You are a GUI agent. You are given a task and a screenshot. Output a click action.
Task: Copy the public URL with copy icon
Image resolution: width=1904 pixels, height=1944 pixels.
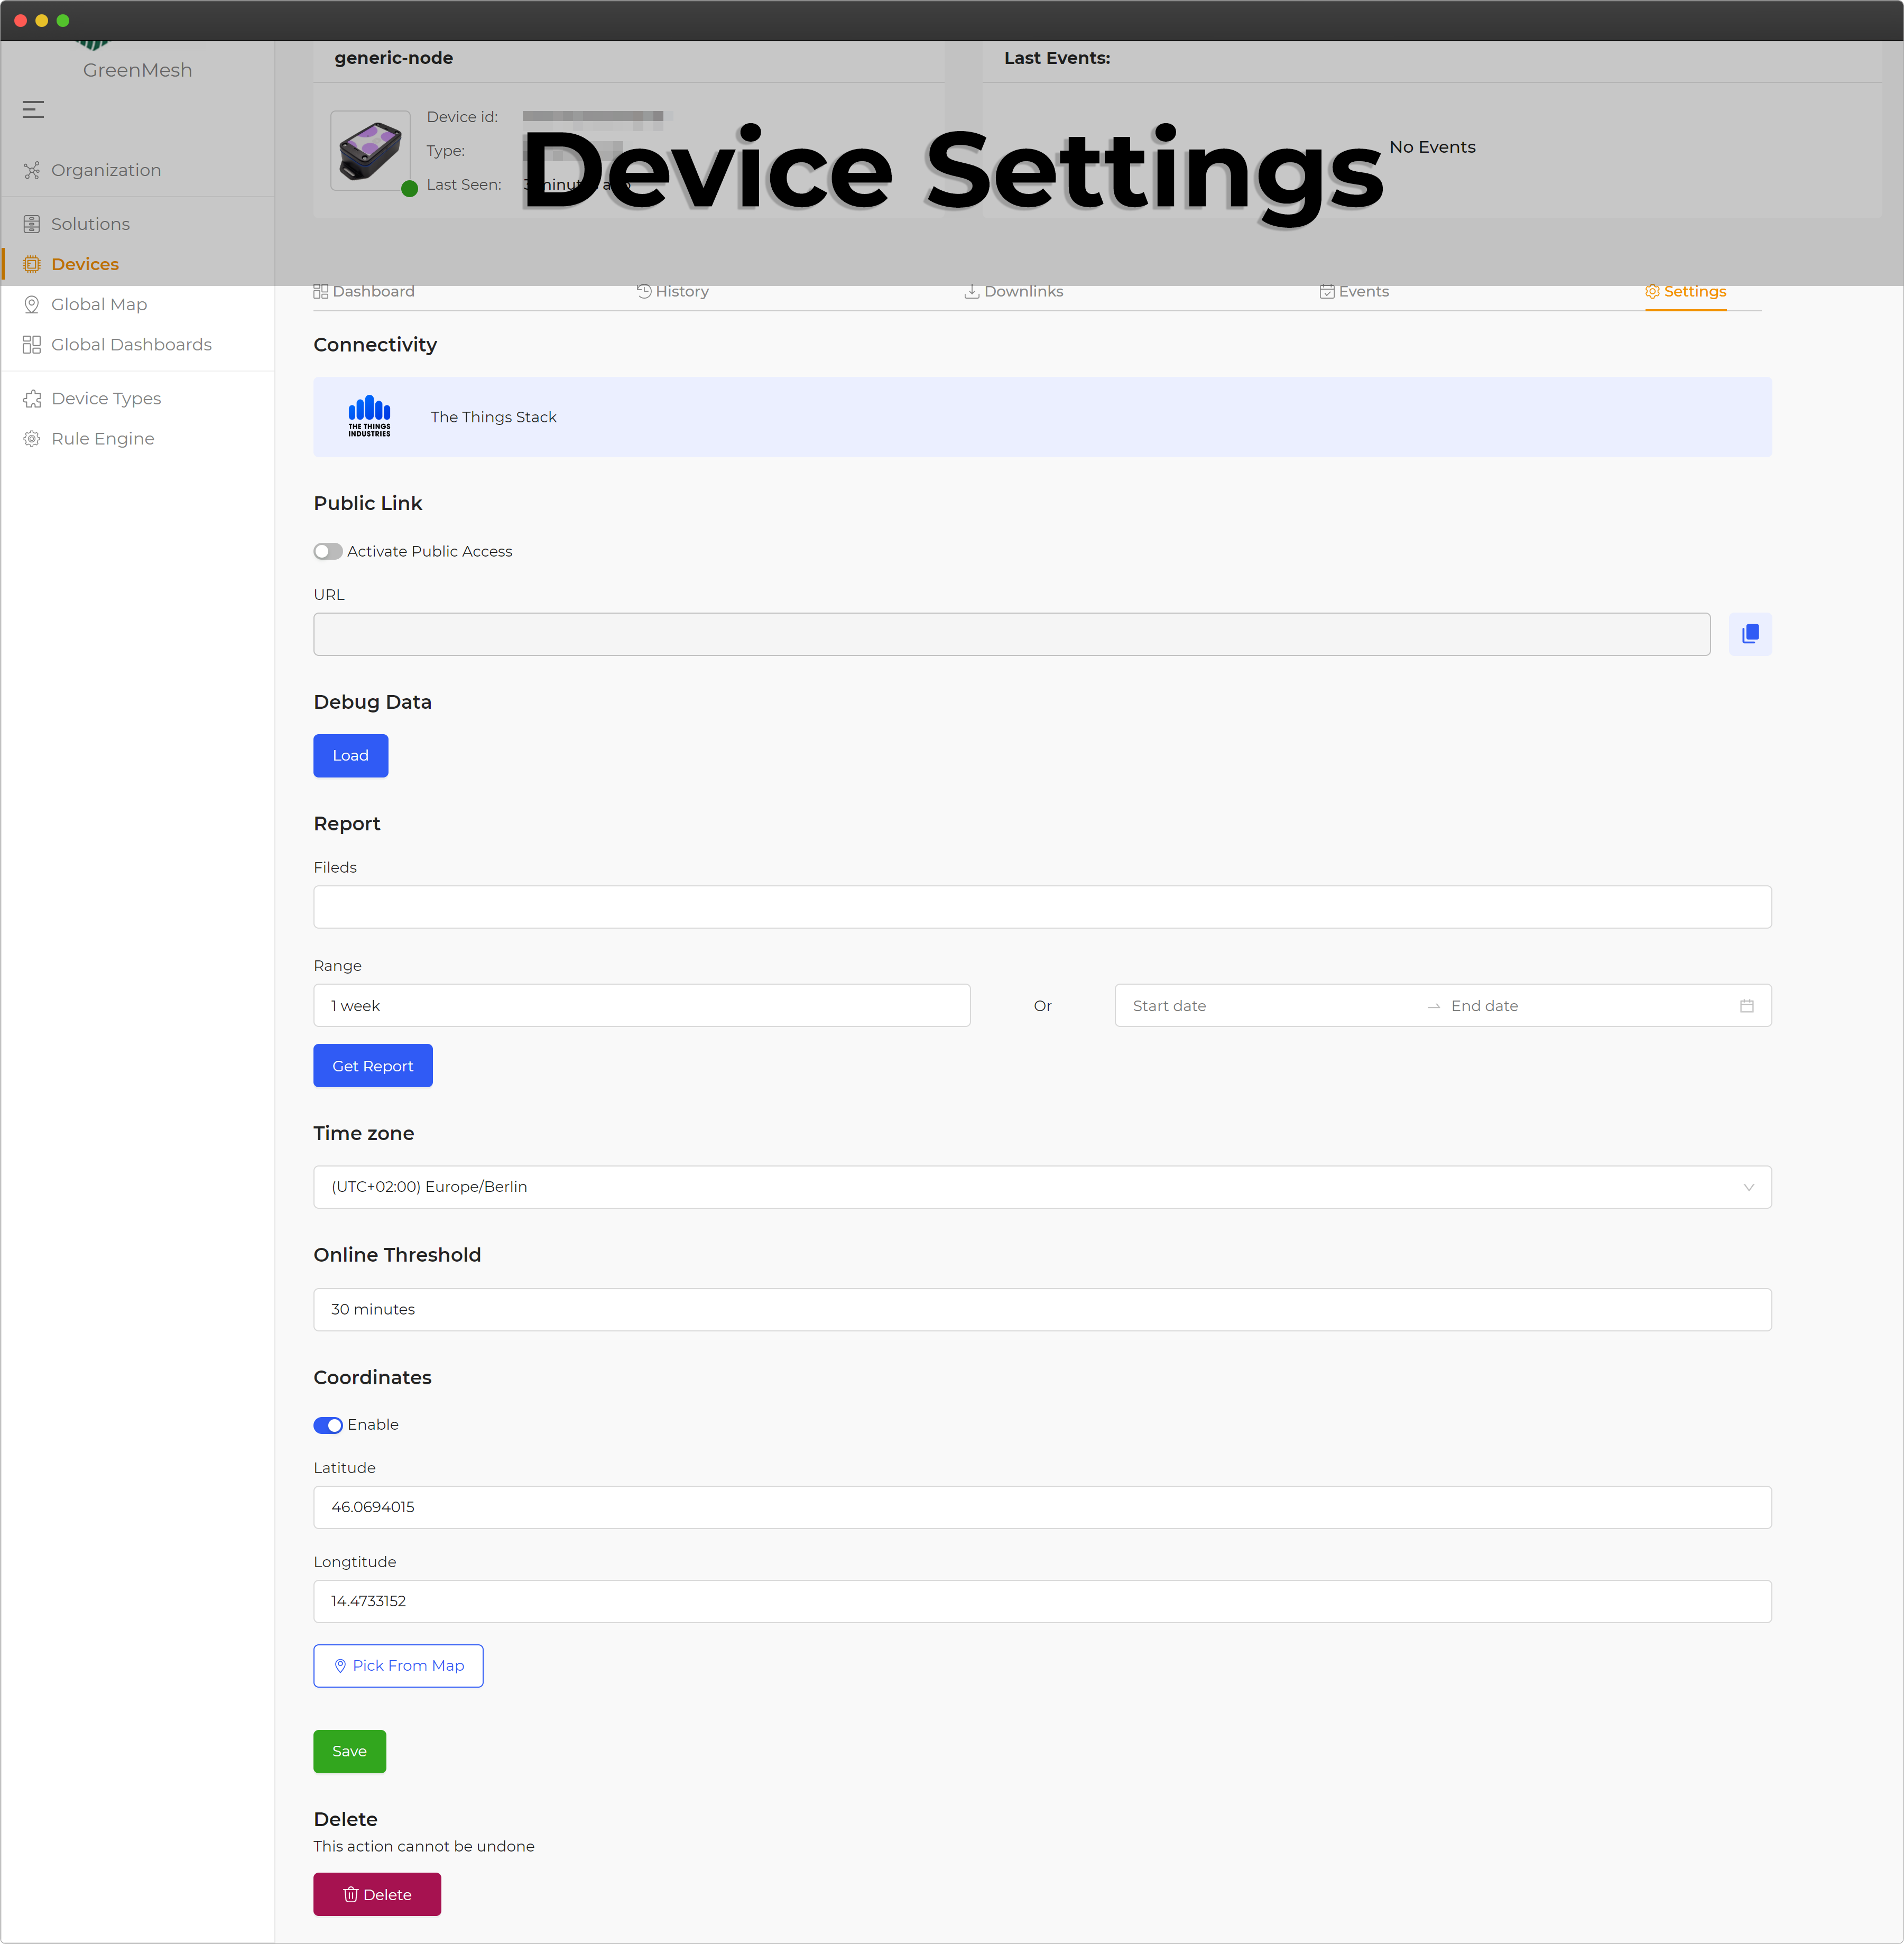(1750, 634)
